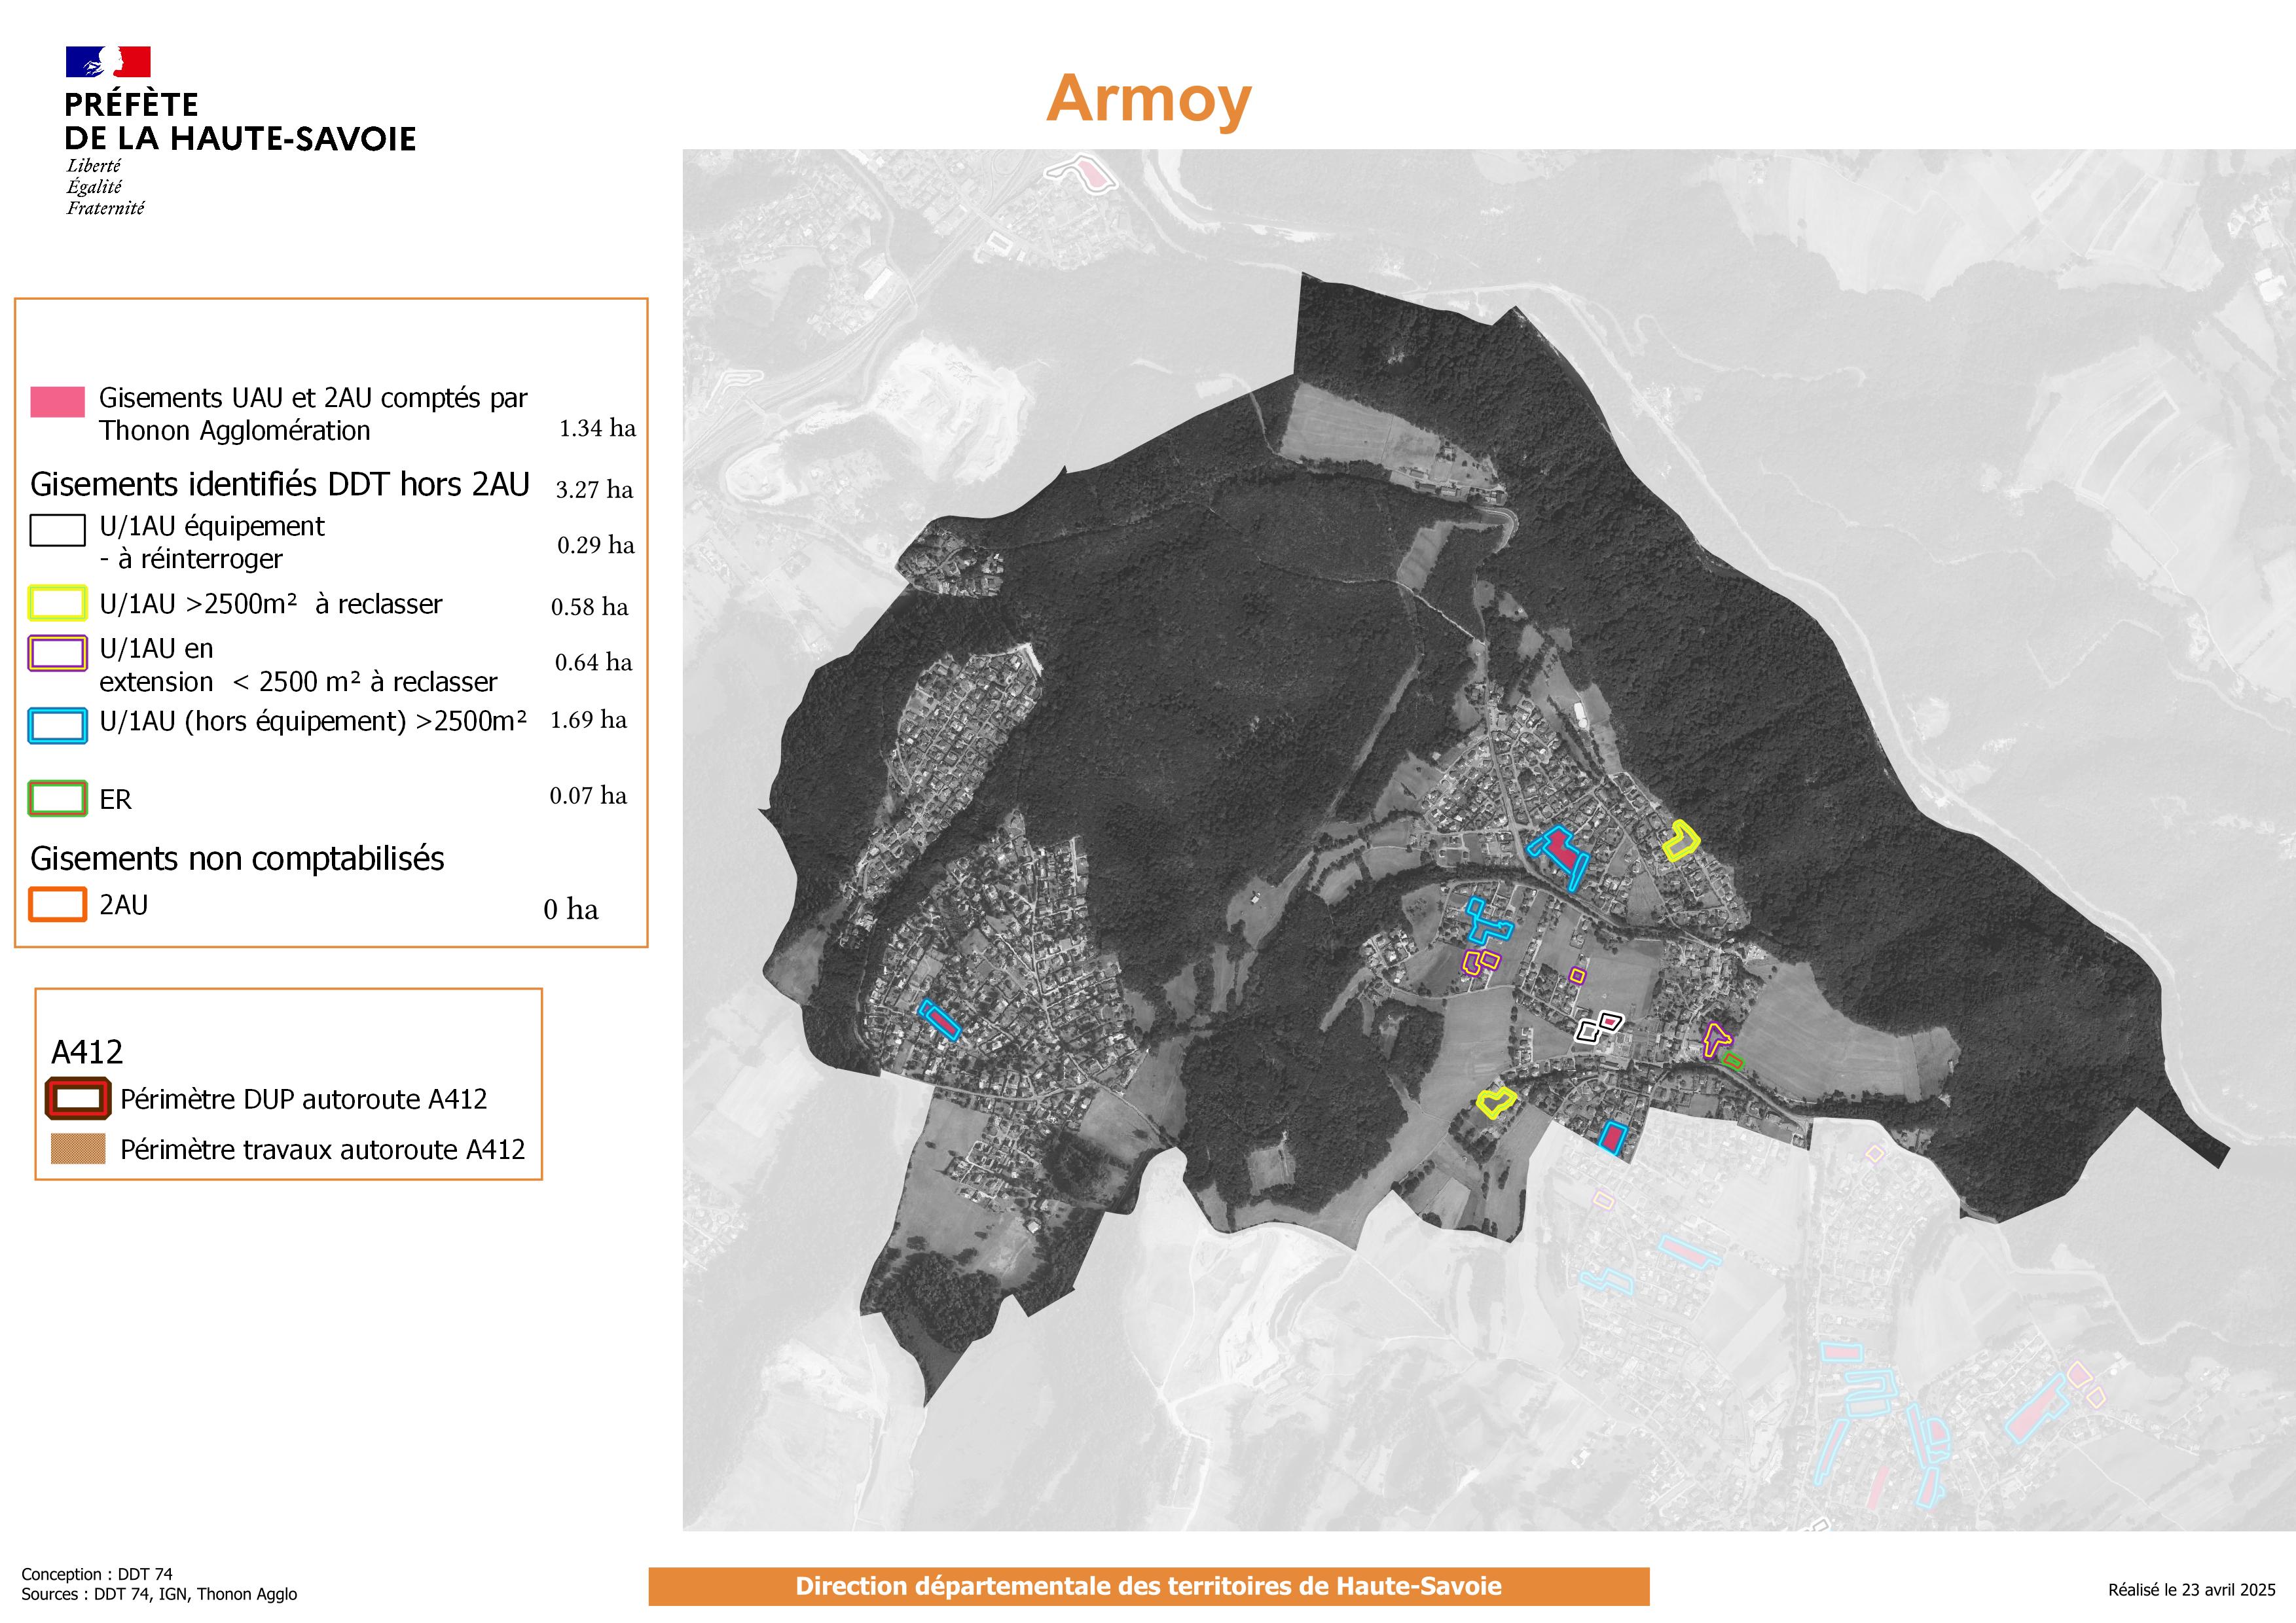The width and height of the screenshot is (2296, 1623).
Task: Click the yellow-outlined parcel south of the village
Action: click(x=1496, y=1102)
